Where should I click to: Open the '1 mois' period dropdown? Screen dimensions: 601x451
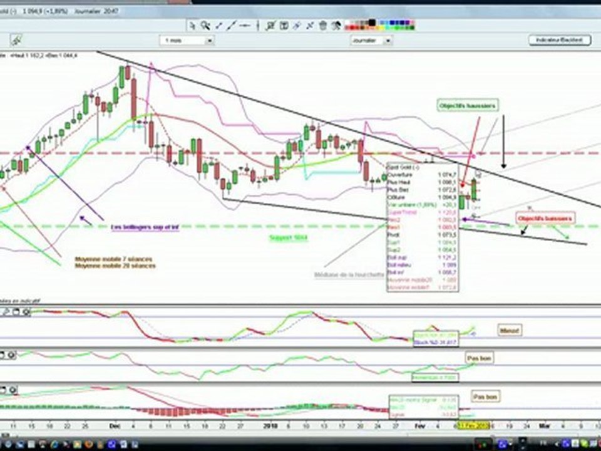(x=187, y=40)
